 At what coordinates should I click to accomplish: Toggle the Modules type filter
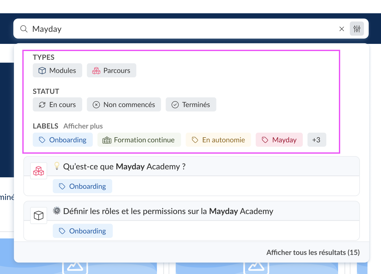click(58, 71)
